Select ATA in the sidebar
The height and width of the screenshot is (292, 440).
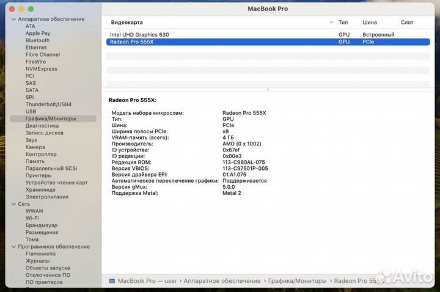click(x=31, y=26)
